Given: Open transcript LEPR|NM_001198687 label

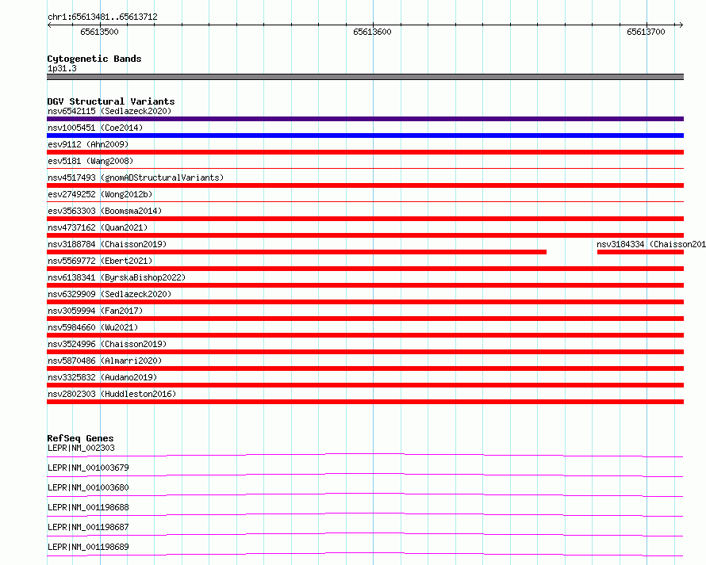Looking at the screenshot, I should (88, 527).
